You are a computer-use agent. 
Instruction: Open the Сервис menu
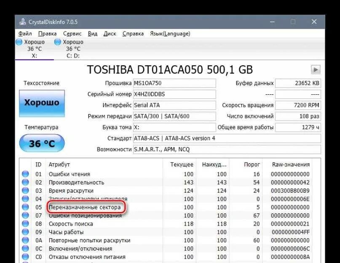coord(72,34)
